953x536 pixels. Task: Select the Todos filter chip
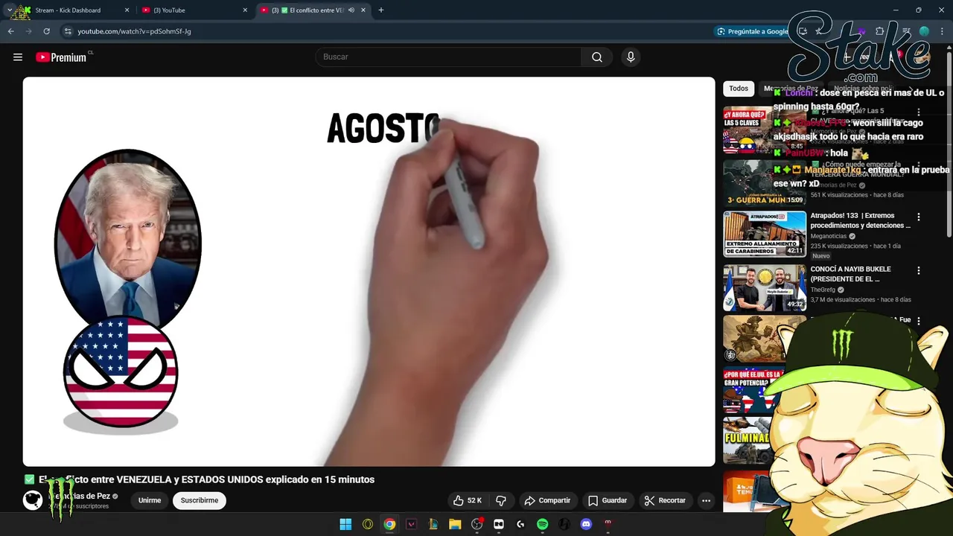(739, 89)
